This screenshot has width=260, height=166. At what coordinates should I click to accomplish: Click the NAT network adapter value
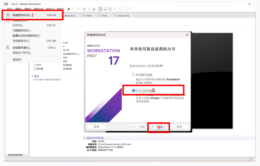(x=65, y=57)
